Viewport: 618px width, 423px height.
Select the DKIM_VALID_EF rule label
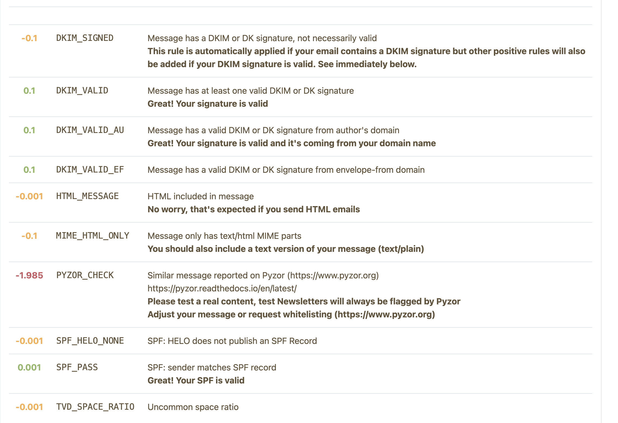[90, 170]
